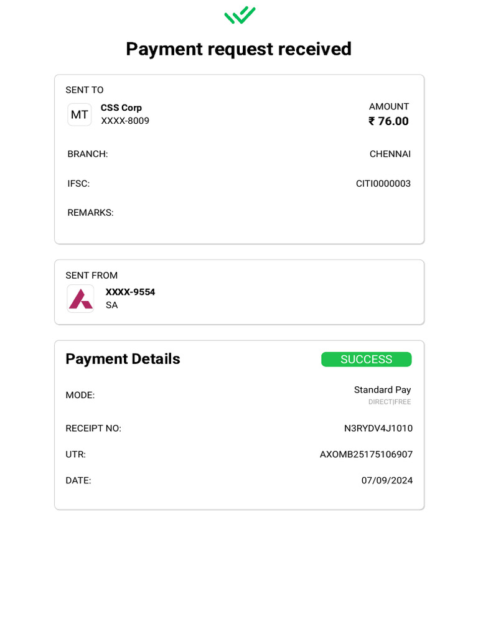Click sender account number XXXX-9554
This screenshot has height=637, width=478.
pyautogui.click(x=130, y=292)
